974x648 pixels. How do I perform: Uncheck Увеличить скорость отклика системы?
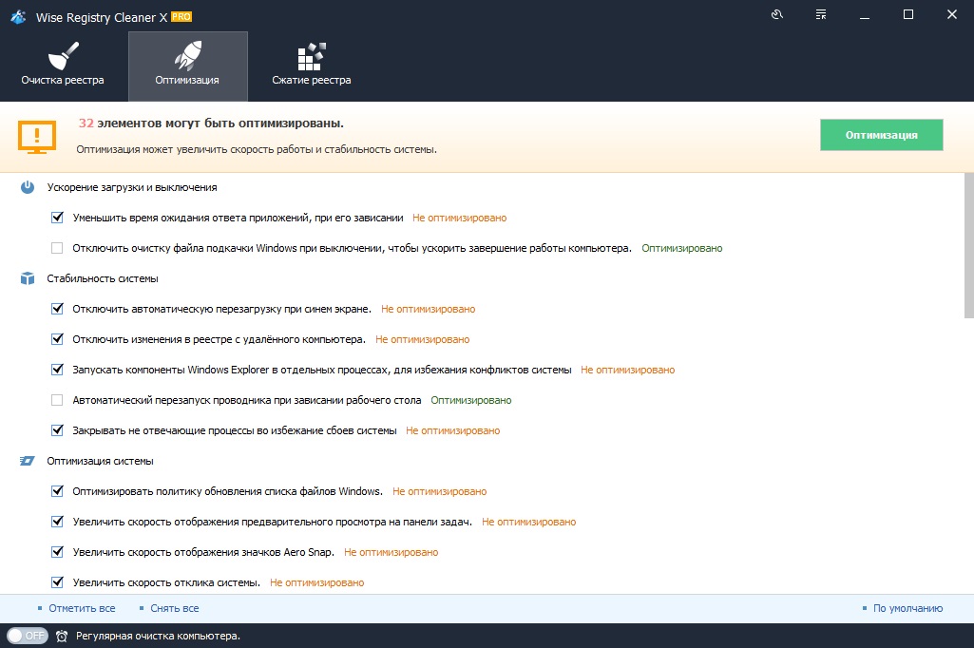[57, 582]
